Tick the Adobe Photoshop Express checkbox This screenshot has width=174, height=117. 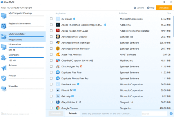pos(51,25)
